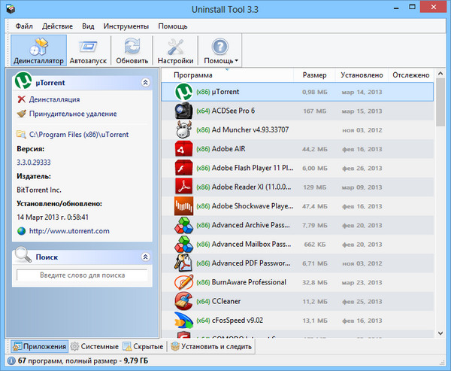Viewport: 451px width, 371px height.
Task: Collapse the Поиск search panel
Action: (x=145, y=257)
